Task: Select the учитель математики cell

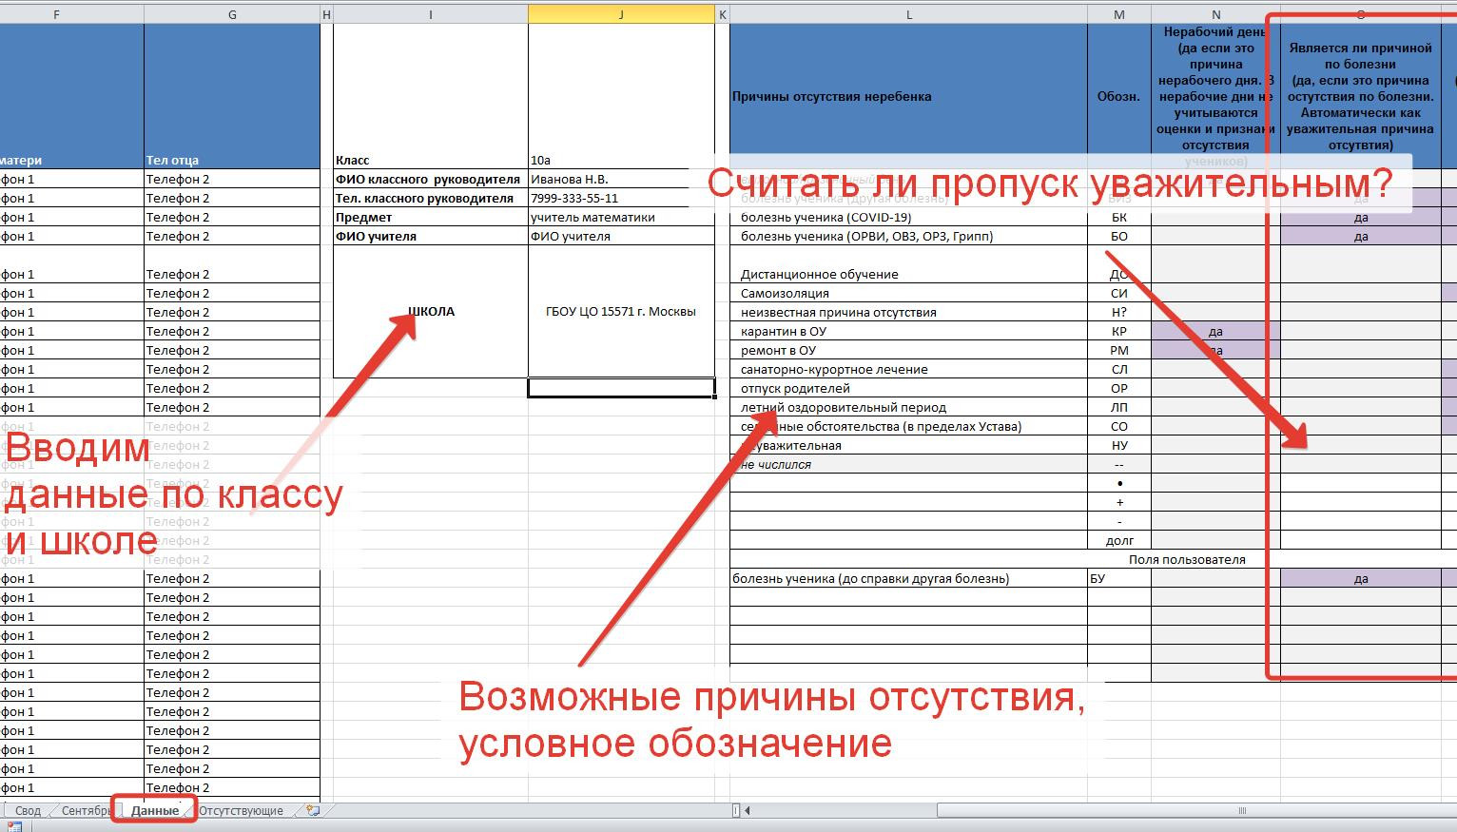Action: (621, 218)
